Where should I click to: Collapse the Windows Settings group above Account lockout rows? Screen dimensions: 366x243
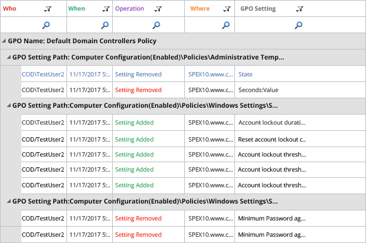click(x=9, y=106)
